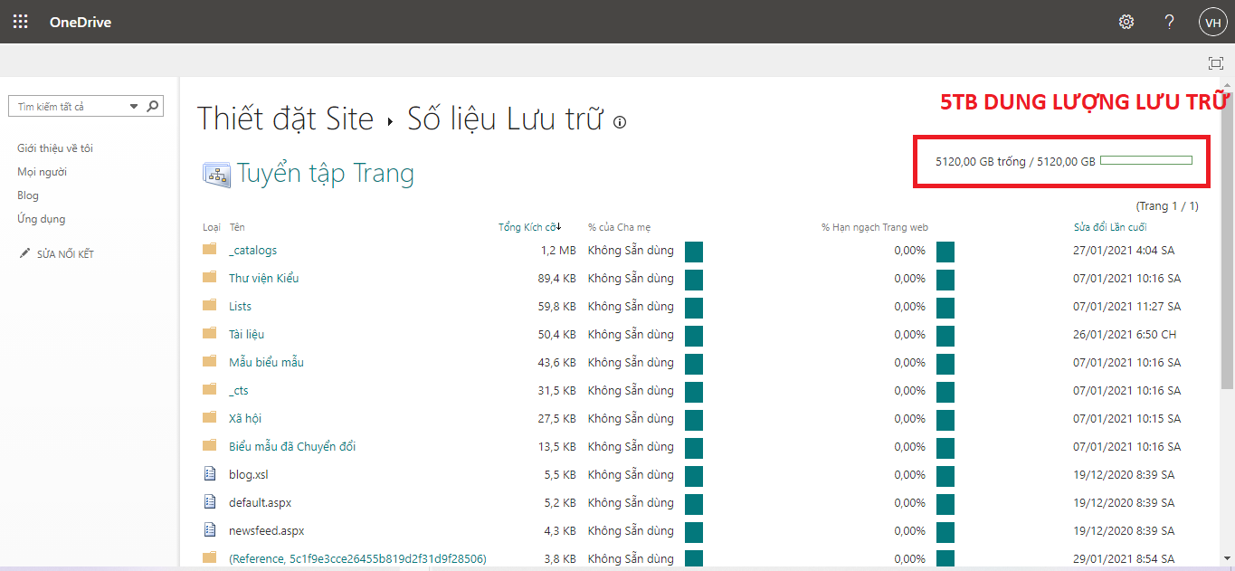Open the app launcher waffle icon

tap(20, 22)
